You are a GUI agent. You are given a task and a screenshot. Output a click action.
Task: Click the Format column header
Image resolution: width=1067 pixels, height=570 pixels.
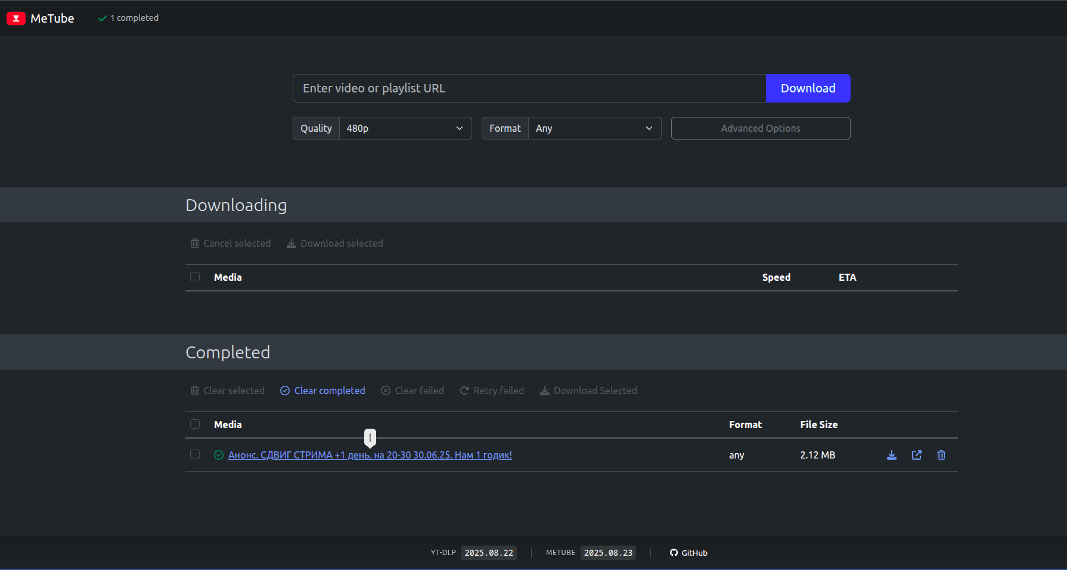coord(745,425)
